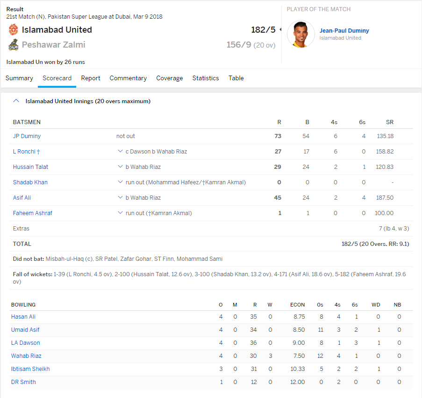This screenshot has width=422, height=398.
Task: Open JP Duminy batsman profile
Action: pos(27,136)
